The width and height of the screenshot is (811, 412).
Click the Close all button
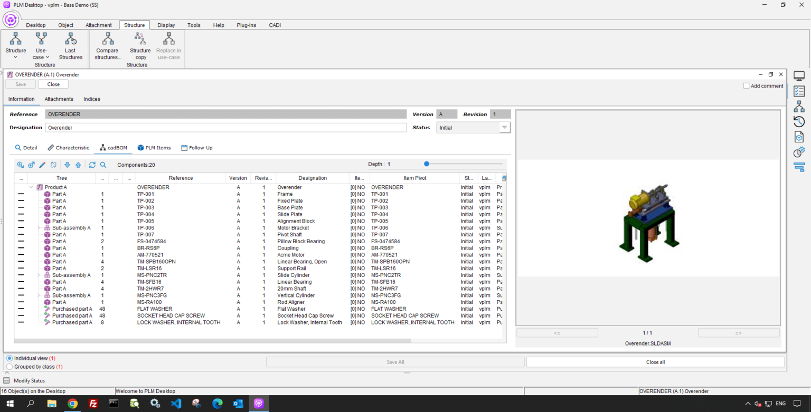click(x=655, y=362)
